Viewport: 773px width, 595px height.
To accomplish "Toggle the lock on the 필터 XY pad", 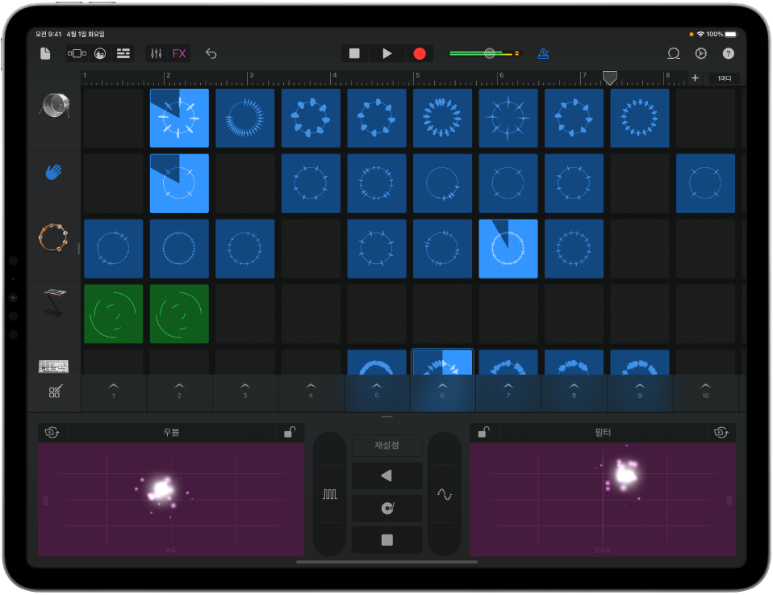I will [484, 432].
